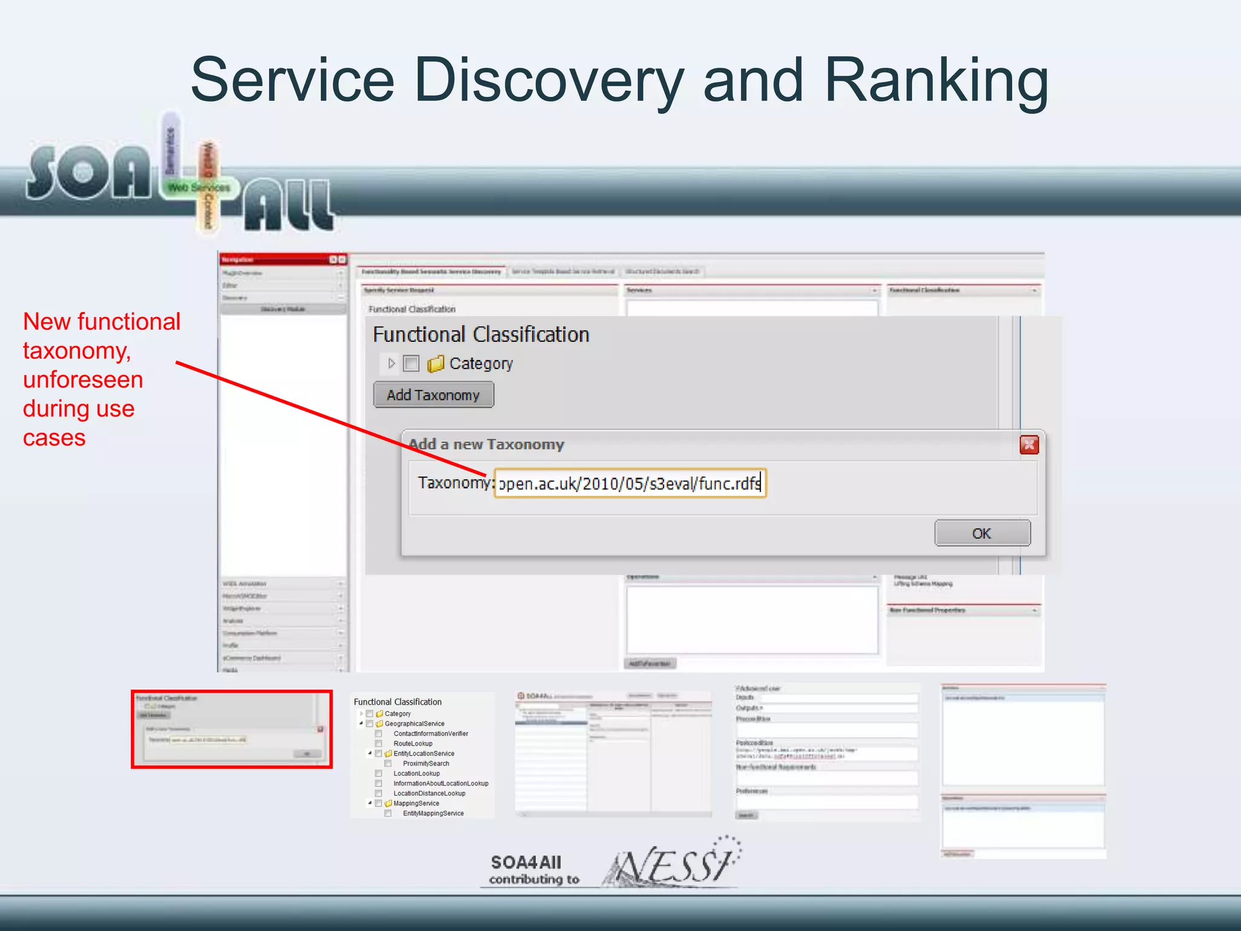Collapse the Operations panel header arrow
Viewport: 1241px width, 931px height.
(874, 577)
